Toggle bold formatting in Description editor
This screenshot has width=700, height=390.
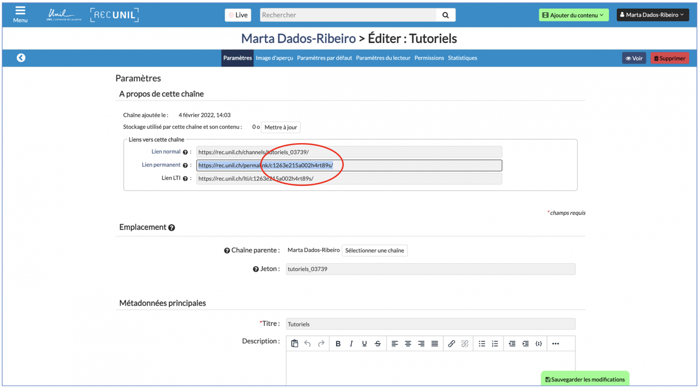tap(338, 344)
